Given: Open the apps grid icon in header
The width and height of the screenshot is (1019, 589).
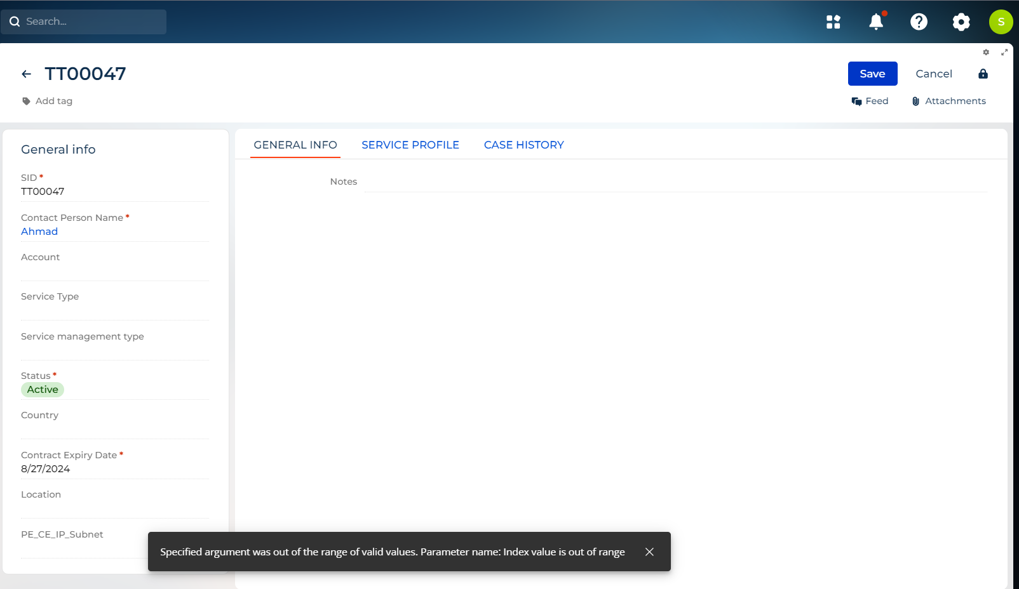Looking at the screenshot, I should [833, 22].
